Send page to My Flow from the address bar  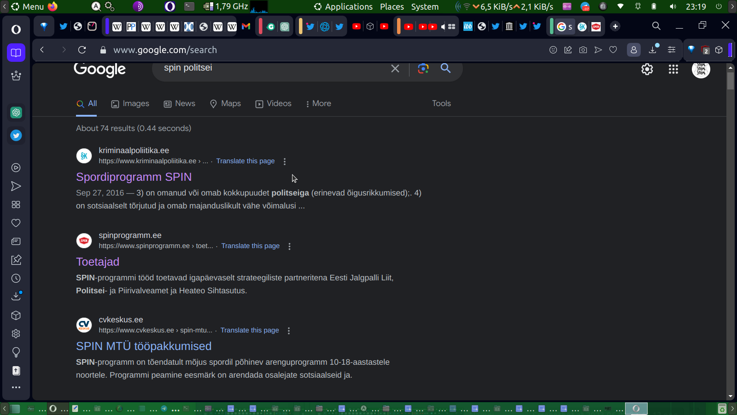(x=598, y=50)
